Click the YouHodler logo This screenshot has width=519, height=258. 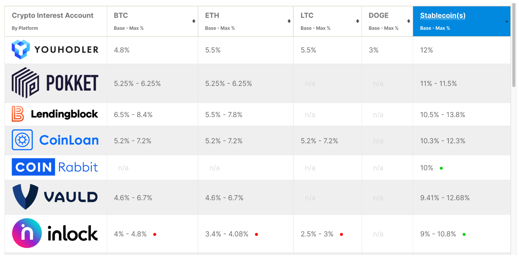55,50
